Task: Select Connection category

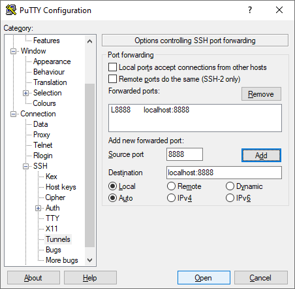Action: (38, 114)
